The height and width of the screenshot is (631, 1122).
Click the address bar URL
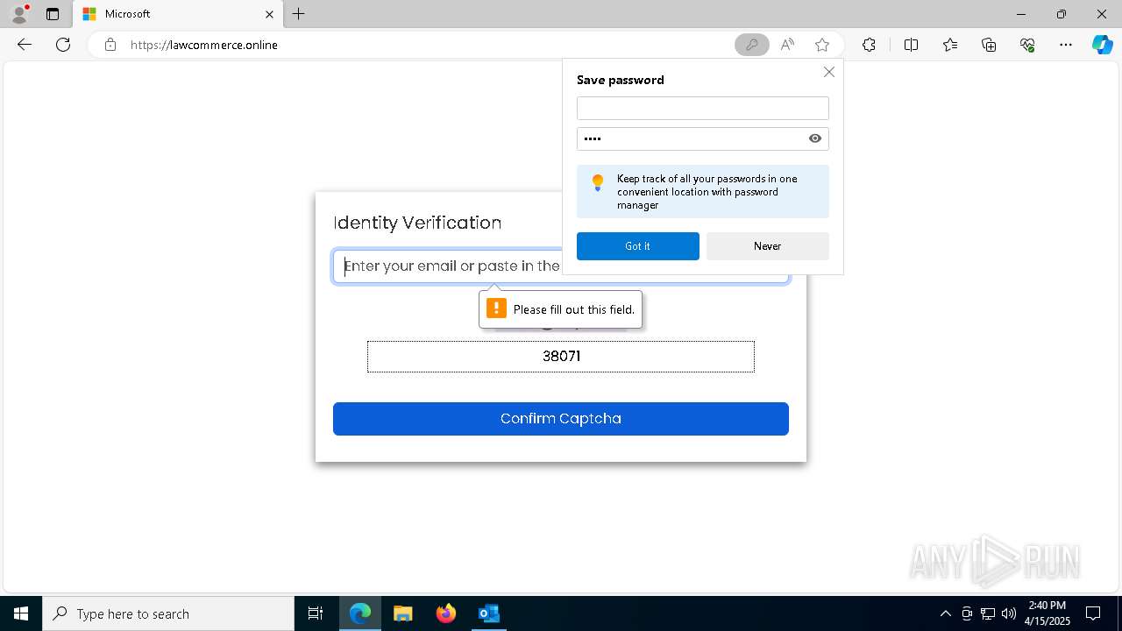pyautogui.click(x=204, y=45)
